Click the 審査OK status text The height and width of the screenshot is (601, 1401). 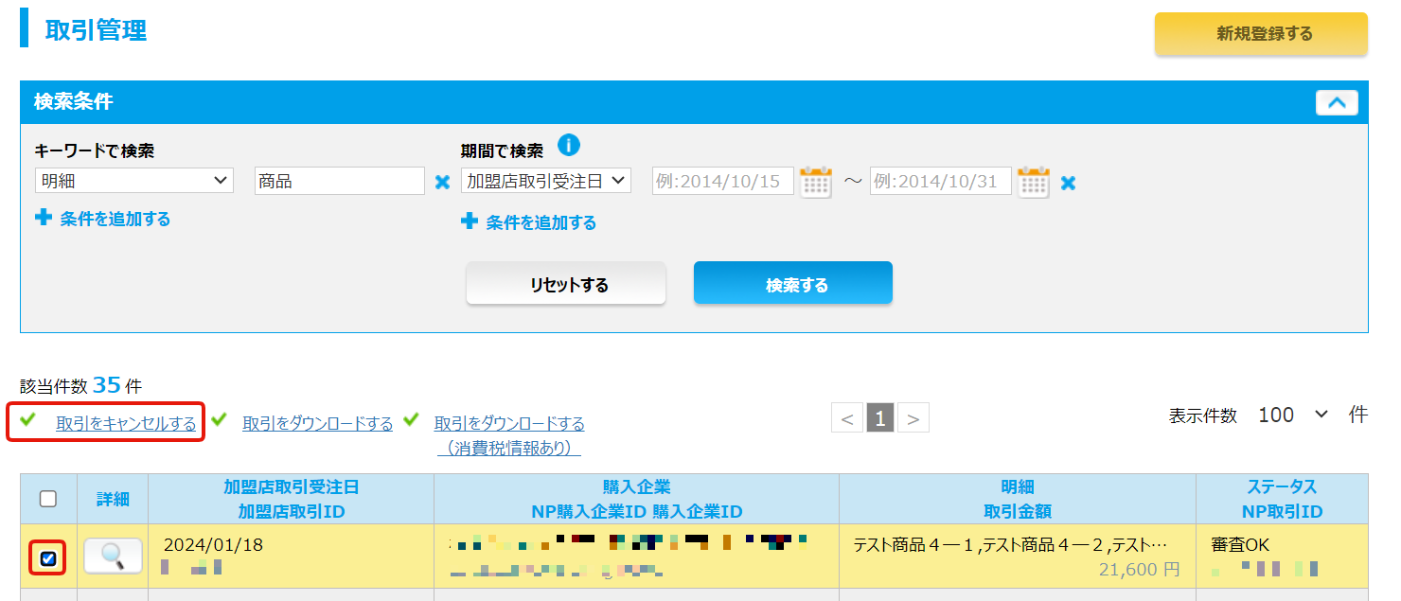coord(1240,545)
